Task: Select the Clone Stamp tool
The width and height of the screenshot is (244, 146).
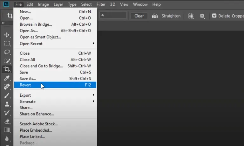Action: pos(7,104)
